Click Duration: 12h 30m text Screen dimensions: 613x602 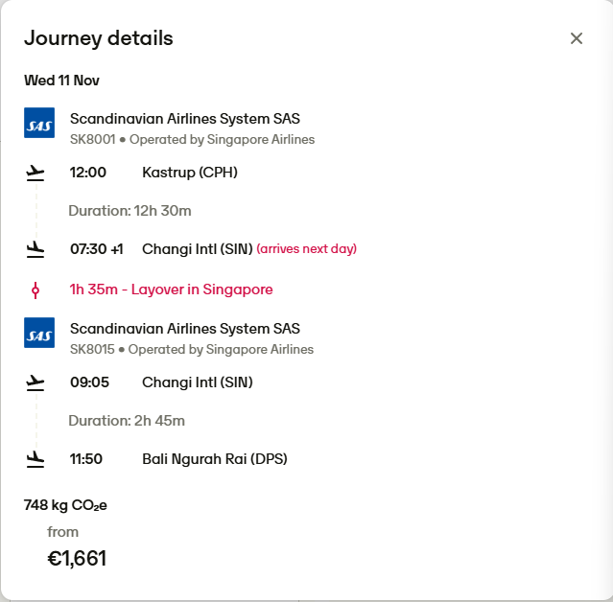tap(130, 211)
